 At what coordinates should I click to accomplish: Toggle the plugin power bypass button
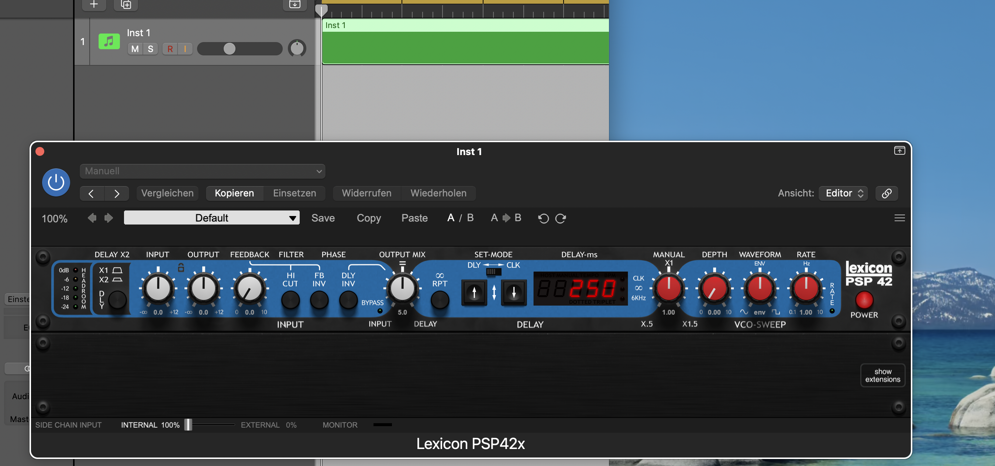56,182
